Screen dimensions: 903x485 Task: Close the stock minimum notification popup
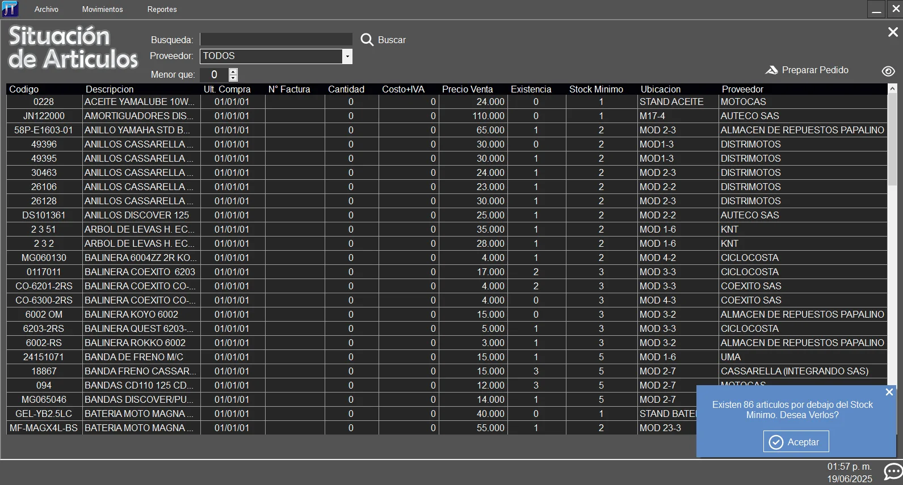[x=889, y=392]
